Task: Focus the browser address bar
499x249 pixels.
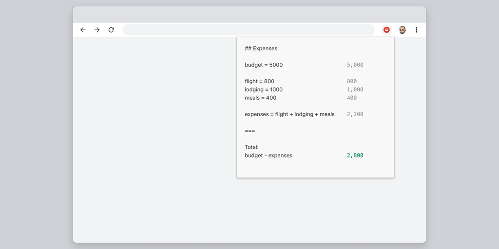Action: pos(249,30)
